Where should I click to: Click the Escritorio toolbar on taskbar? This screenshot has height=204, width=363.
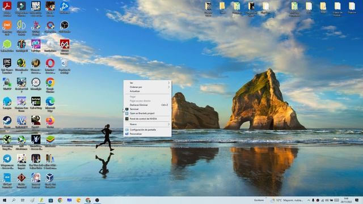pos(259,200)
